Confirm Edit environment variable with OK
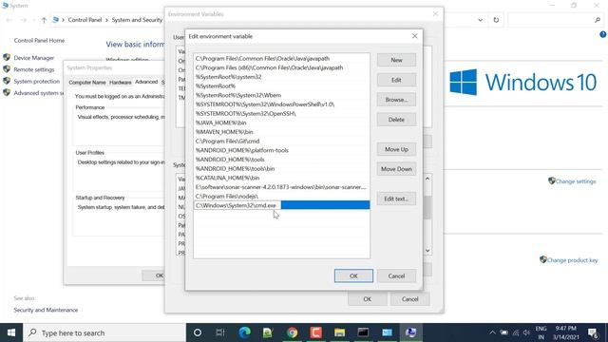The width and height of the screenshot is (608, 342). point(353,276)
